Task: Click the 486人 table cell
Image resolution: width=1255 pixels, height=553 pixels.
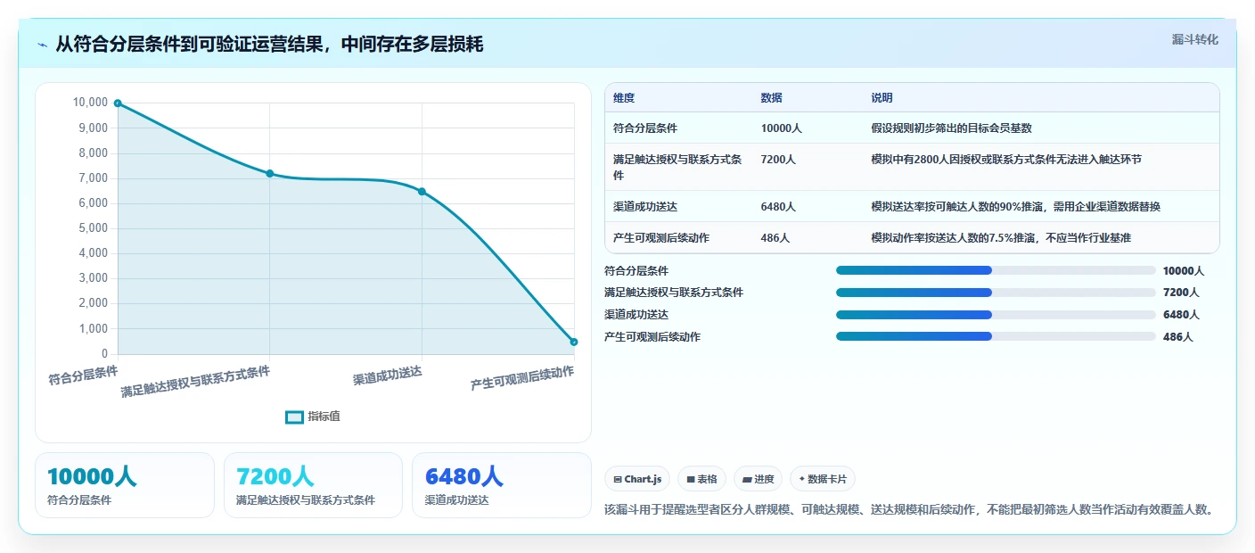Action: [x=775, y=238]
